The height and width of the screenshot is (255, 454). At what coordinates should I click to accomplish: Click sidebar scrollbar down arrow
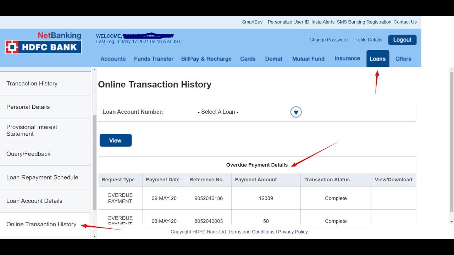click(x=94, y=236)
